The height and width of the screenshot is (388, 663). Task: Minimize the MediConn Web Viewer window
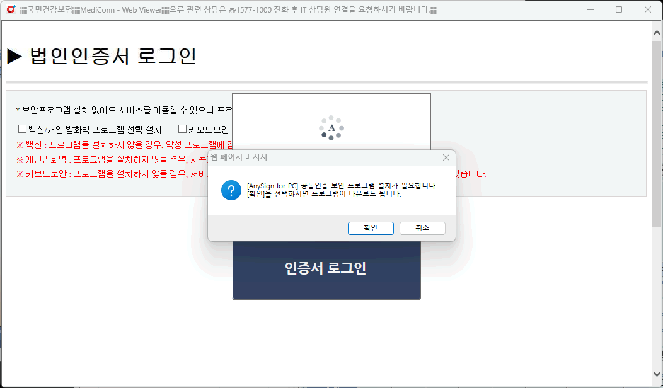pyautogui.click(x=590, y=10)
